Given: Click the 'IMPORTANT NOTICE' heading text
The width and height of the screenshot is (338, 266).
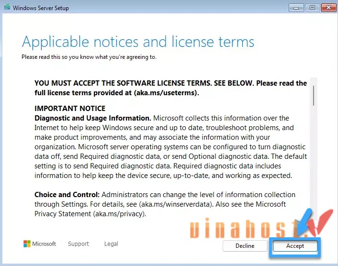Looking at the screenshot, I should [x=70, y=108].
